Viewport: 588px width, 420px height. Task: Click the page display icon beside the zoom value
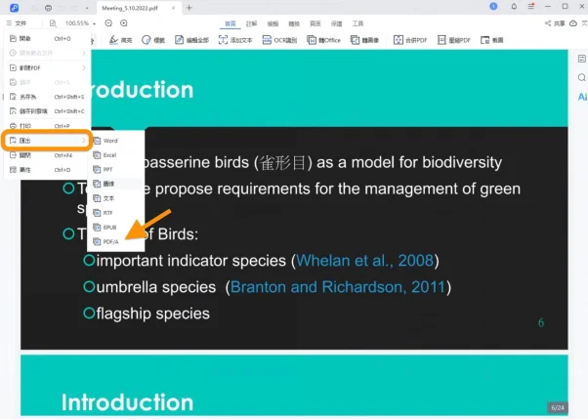pos(53,23)
